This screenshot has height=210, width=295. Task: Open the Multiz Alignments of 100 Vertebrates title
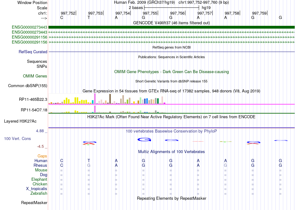[171, 152]
